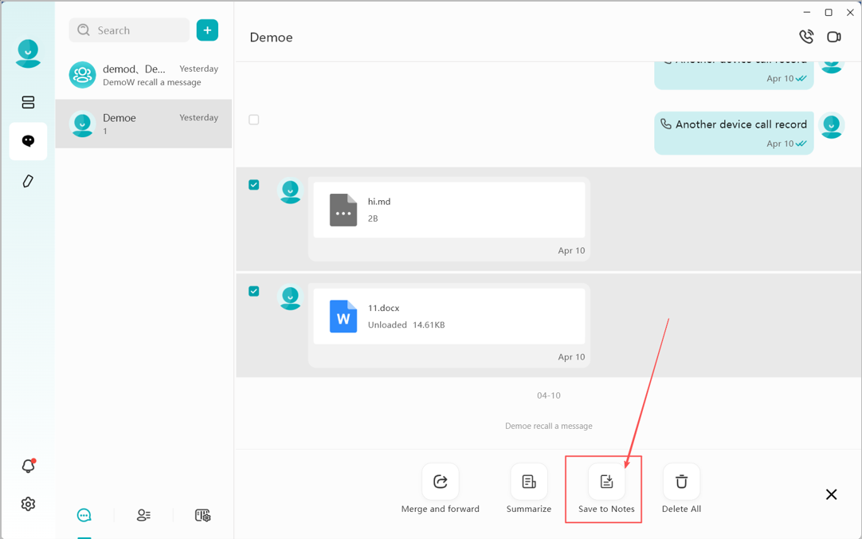Click Demoe avatar in conversation list

click(83, 124)
